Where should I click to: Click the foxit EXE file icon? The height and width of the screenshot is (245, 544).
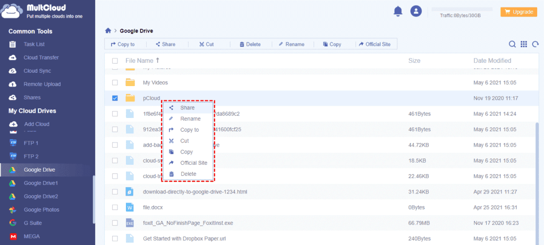[130, 223]
